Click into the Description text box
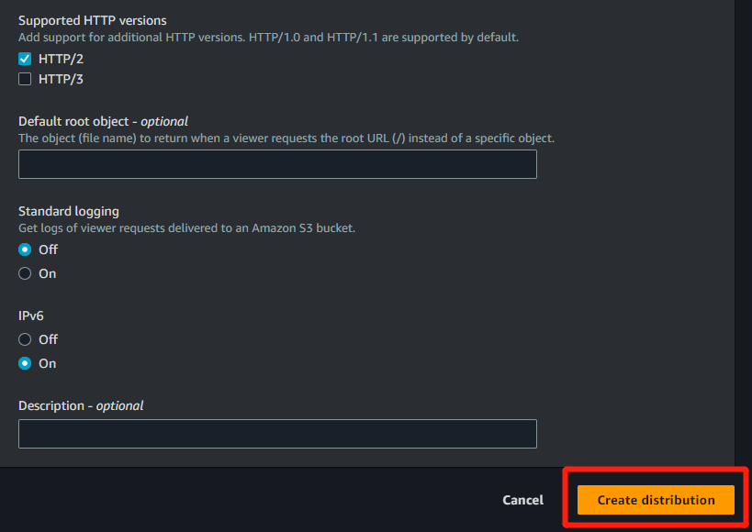 click(277, 434)
